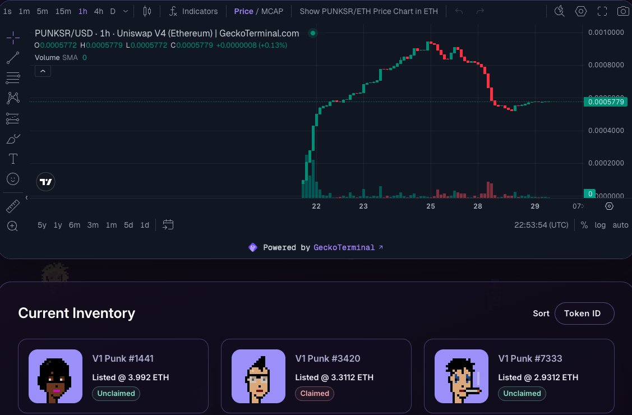The width and height of the screenshot is (632, 415).
Task: Open chart settings hexagon icon
Action: [581, 11]
